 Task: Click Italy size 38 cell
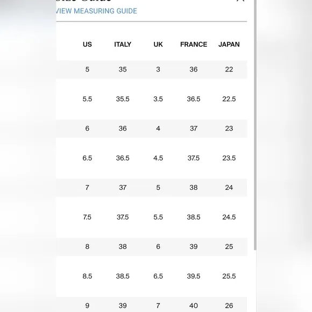click(x=123, y=246)
